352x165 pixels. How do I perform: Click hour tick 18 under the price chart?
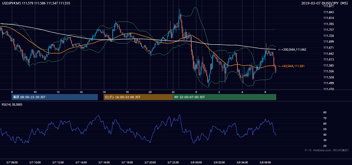pos(127,92)
